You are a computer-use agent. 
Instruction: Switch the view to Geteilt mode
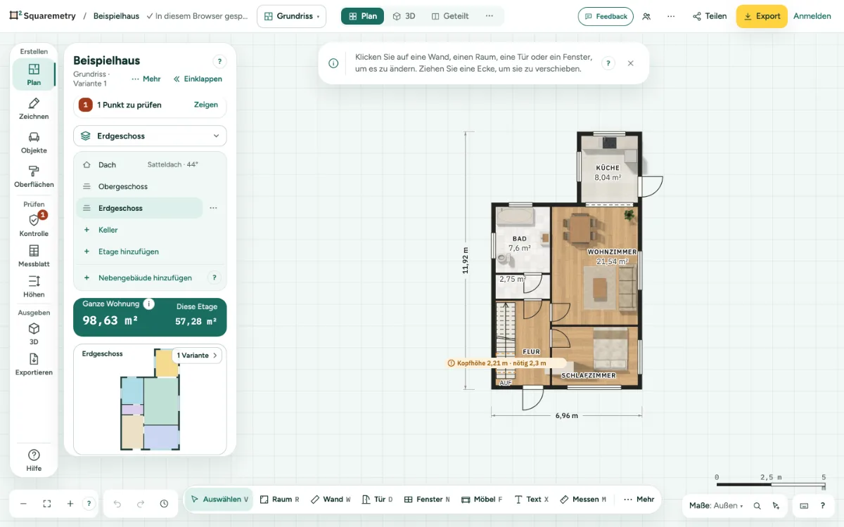450,16
